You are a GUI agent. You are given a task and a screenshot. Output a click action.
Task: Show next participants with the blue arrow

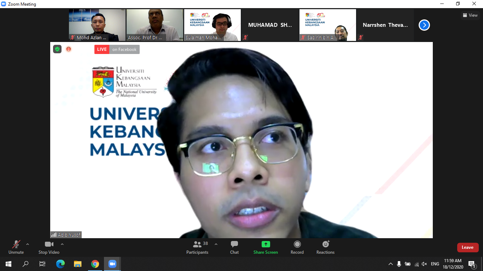(x=424, y=25)
